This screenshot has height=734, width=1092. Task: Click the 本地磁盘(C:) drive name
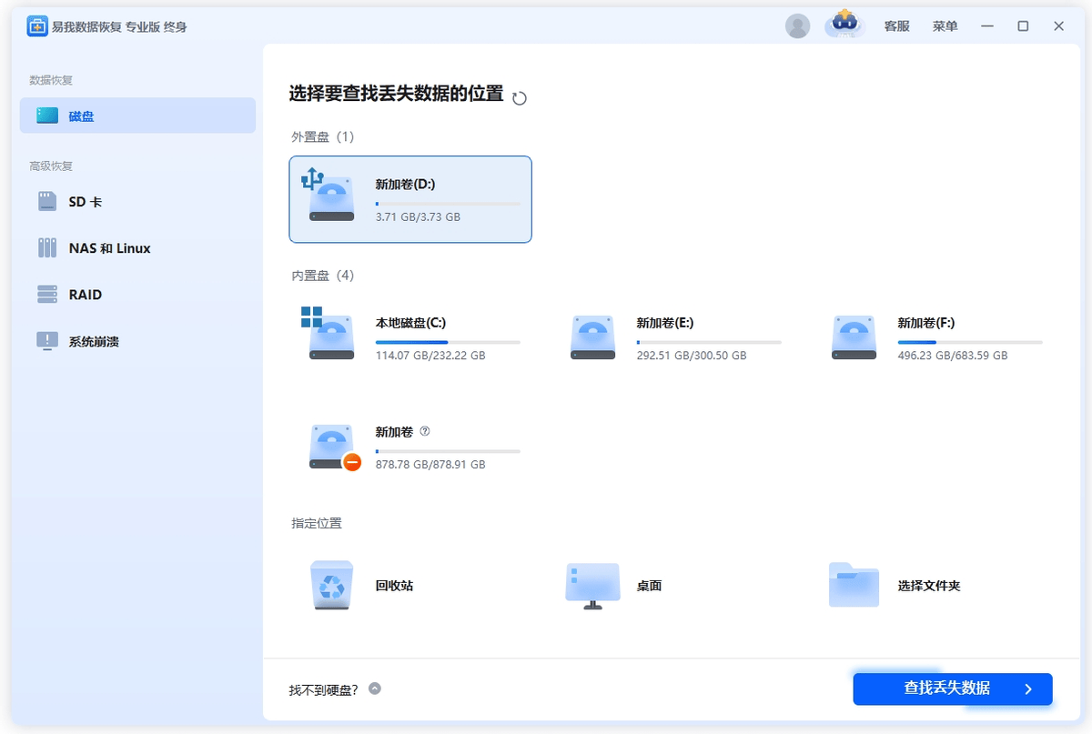[410, 323]
